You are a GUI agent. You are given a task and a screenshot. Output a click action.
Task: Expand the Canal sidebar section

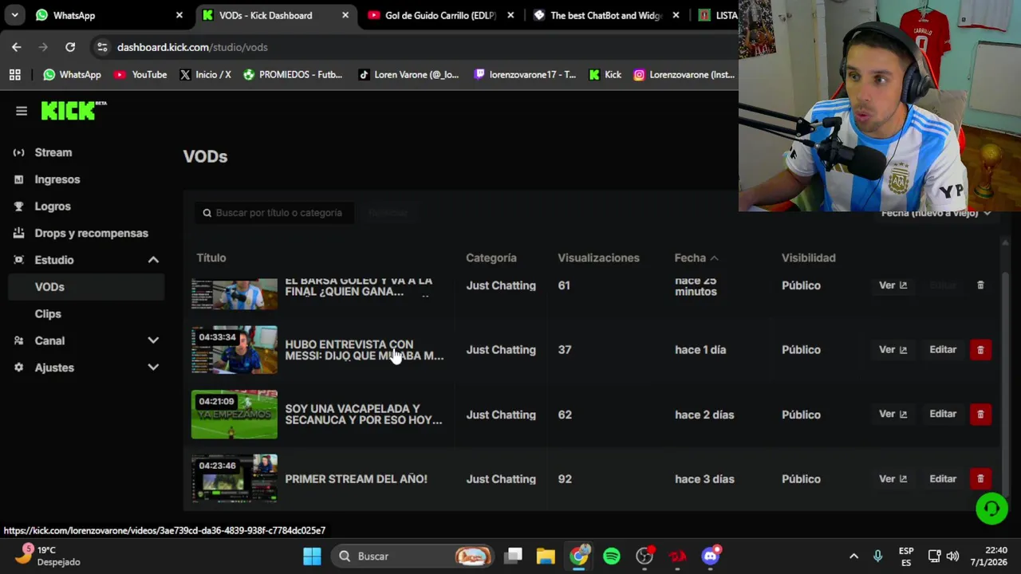153,340
